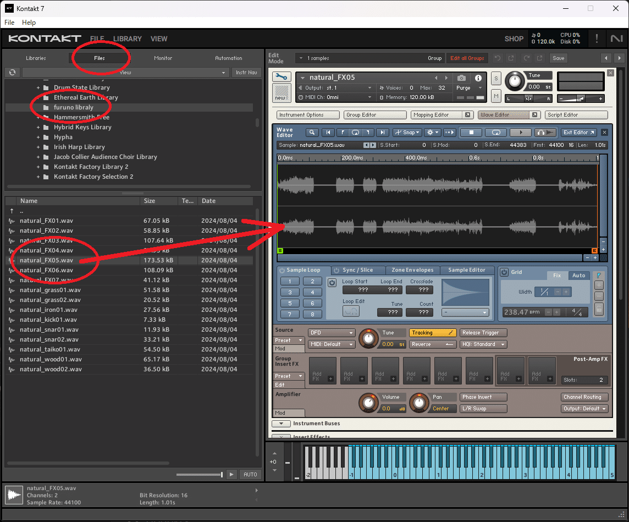Image resolution: width=629 pixels, height=522 pixels.
Task: Open the Help menu
Action: (29, 23)
